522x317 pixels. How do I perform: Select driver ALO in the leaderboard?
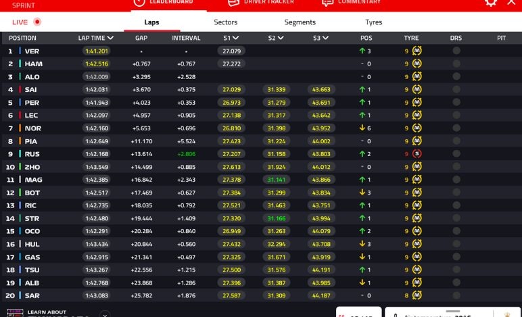click(x=32, y=77)
